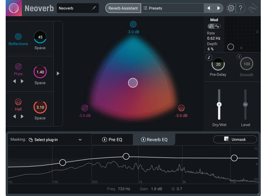The height and width of the screenshot is (196, 266).
Task: Click the Level slider handle
Action: coord(246,105)
